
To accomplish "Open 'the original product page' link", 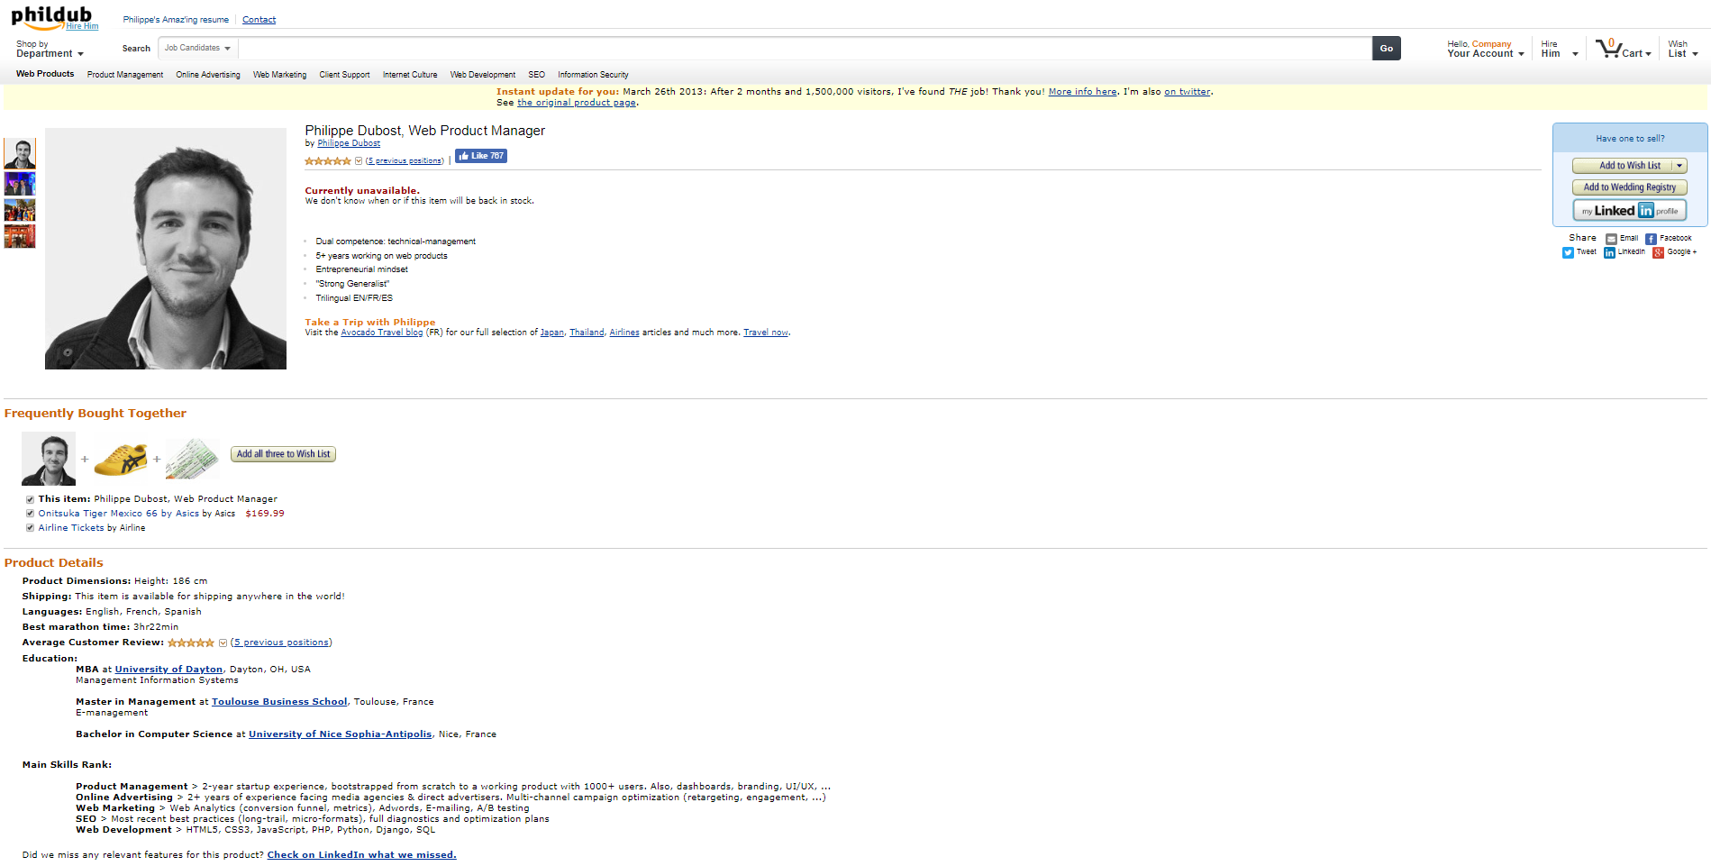I will point(577,103).
